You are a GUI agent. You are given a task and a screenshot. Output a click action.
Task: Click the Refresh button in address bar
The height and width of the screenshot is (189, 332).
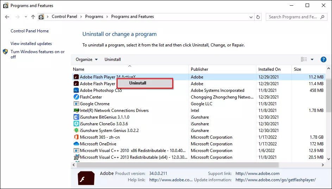click(x=258, y=17)
